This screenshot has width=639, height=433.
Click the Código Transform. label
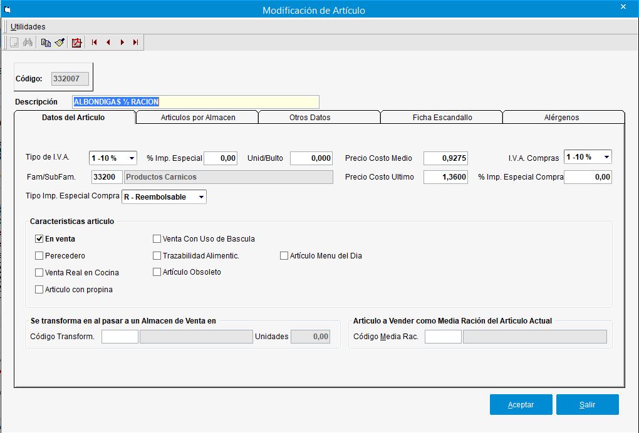(63, 337)
